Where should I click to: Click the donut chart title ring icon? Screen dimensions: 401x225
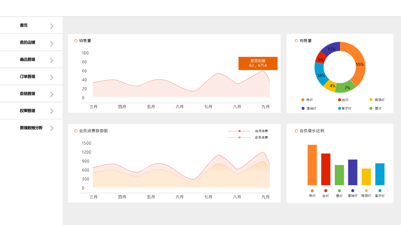tap(297, 41)
